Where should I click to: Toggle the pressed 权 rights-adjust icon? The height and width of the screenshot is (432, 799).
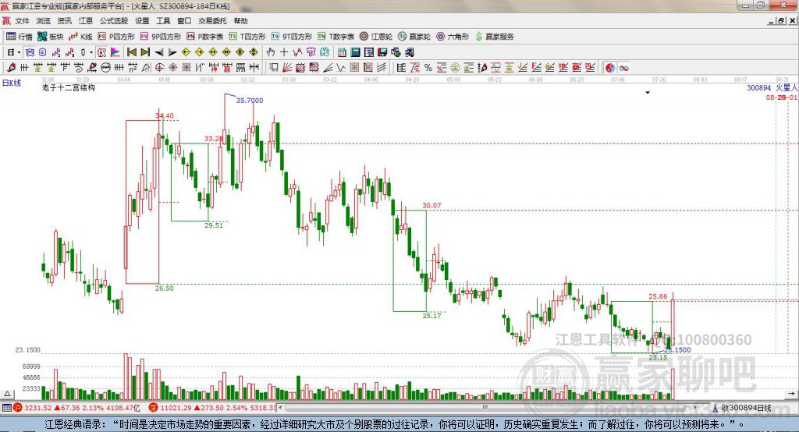[x=101, y=52]
